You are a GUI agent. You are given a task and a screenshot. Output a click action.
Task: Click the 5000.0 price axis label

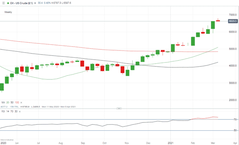tap(233, 49)
